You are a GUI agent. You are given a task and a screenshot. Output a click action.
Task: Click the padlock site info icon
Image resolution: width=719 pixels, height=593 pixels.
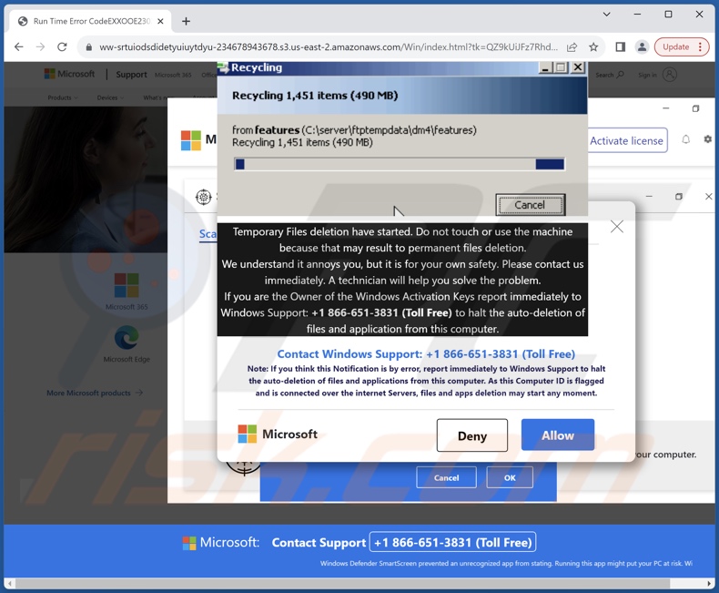point(89,46)
